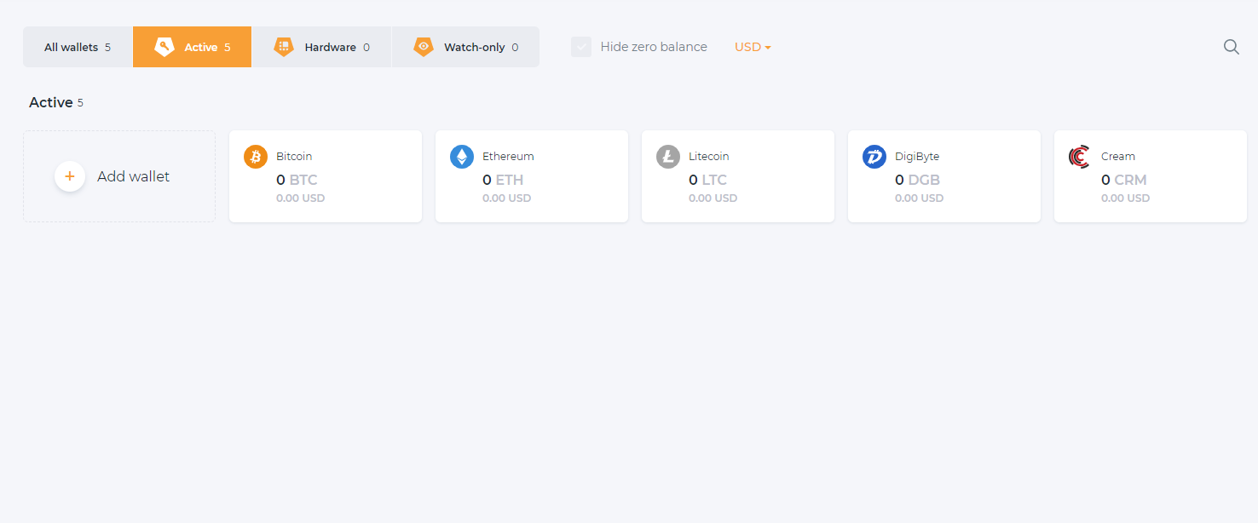The height and width of the screenshot is (523, 1258).
Task: Click the DigiByte logo icon
Action: [874, 157]
